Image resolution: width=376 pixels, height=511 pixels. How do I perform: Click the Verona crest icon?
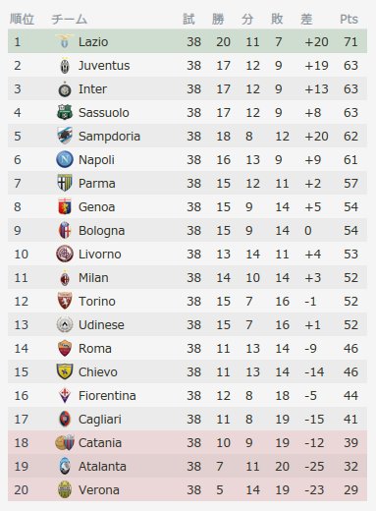click(65, 489)
